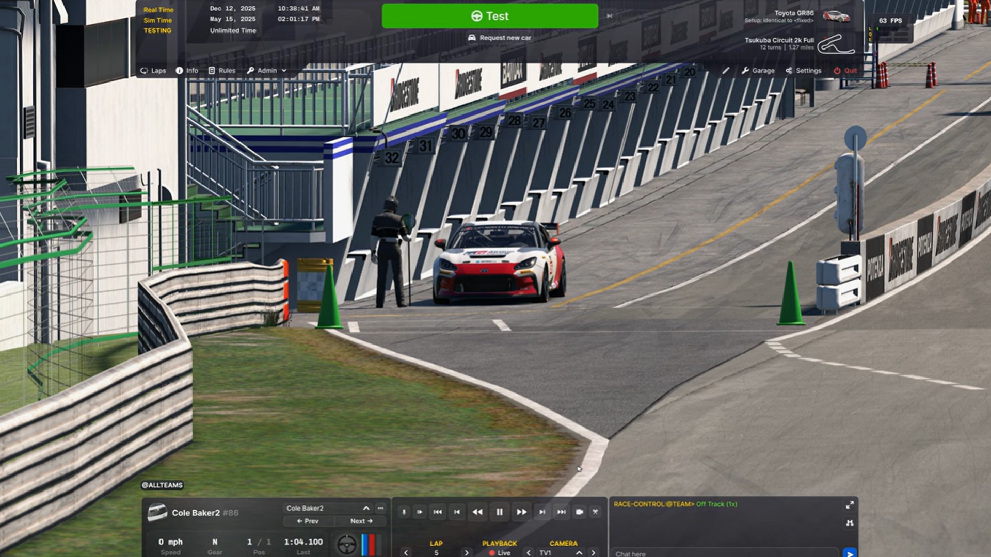Select next camera arrow

tap(594, 552)
